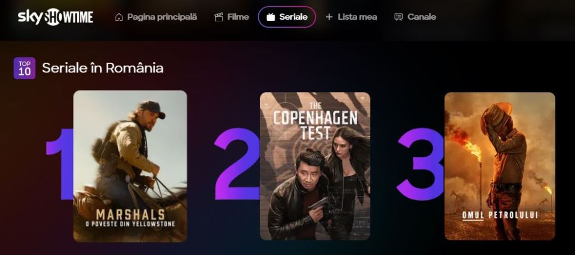Go to the Filme section
The image size is (575, 255).
[x=232, y=17]
